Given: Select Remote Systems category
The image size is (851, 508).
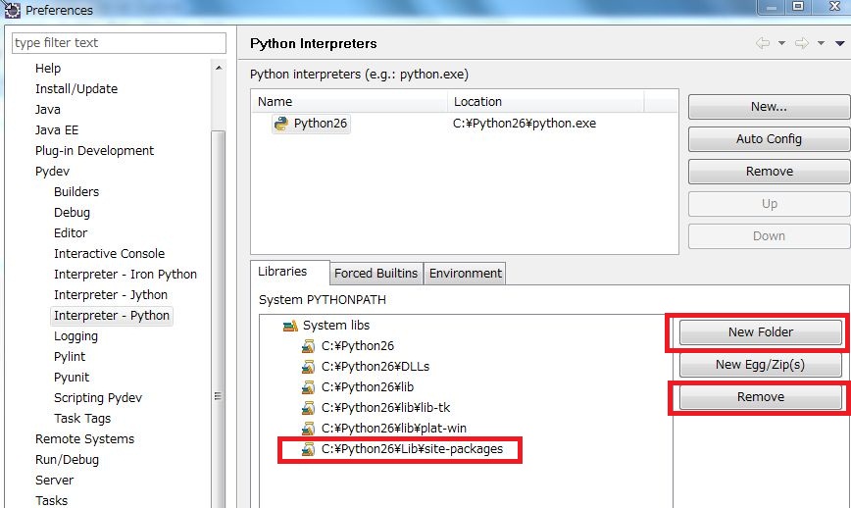Looking at the screenshot, I should pos(84,439).
